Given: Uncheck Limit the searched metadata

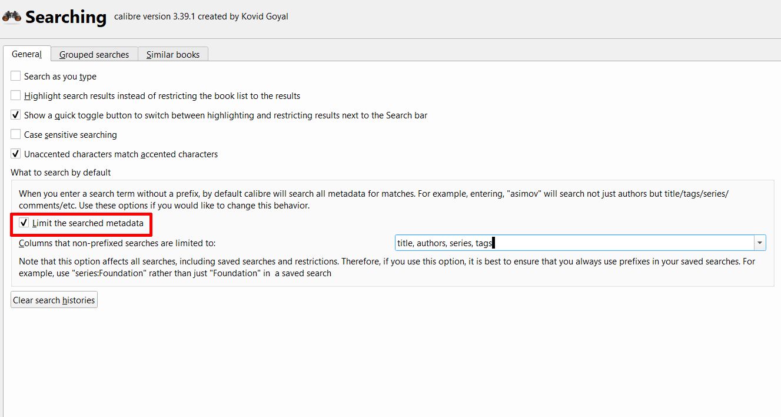Looking at the screenshot, I should coord(24,223).
